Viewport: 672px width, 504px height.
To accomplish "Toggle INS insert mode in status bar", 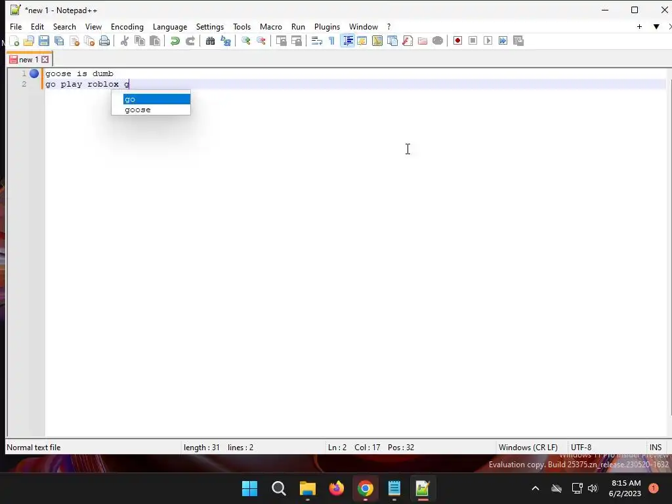I will [656, 447].
